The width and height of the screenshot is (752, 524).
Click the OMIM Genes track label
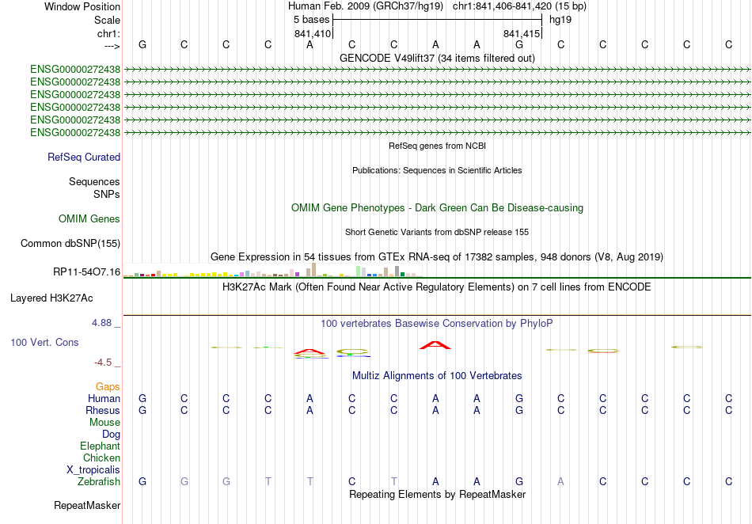[89, 218]
